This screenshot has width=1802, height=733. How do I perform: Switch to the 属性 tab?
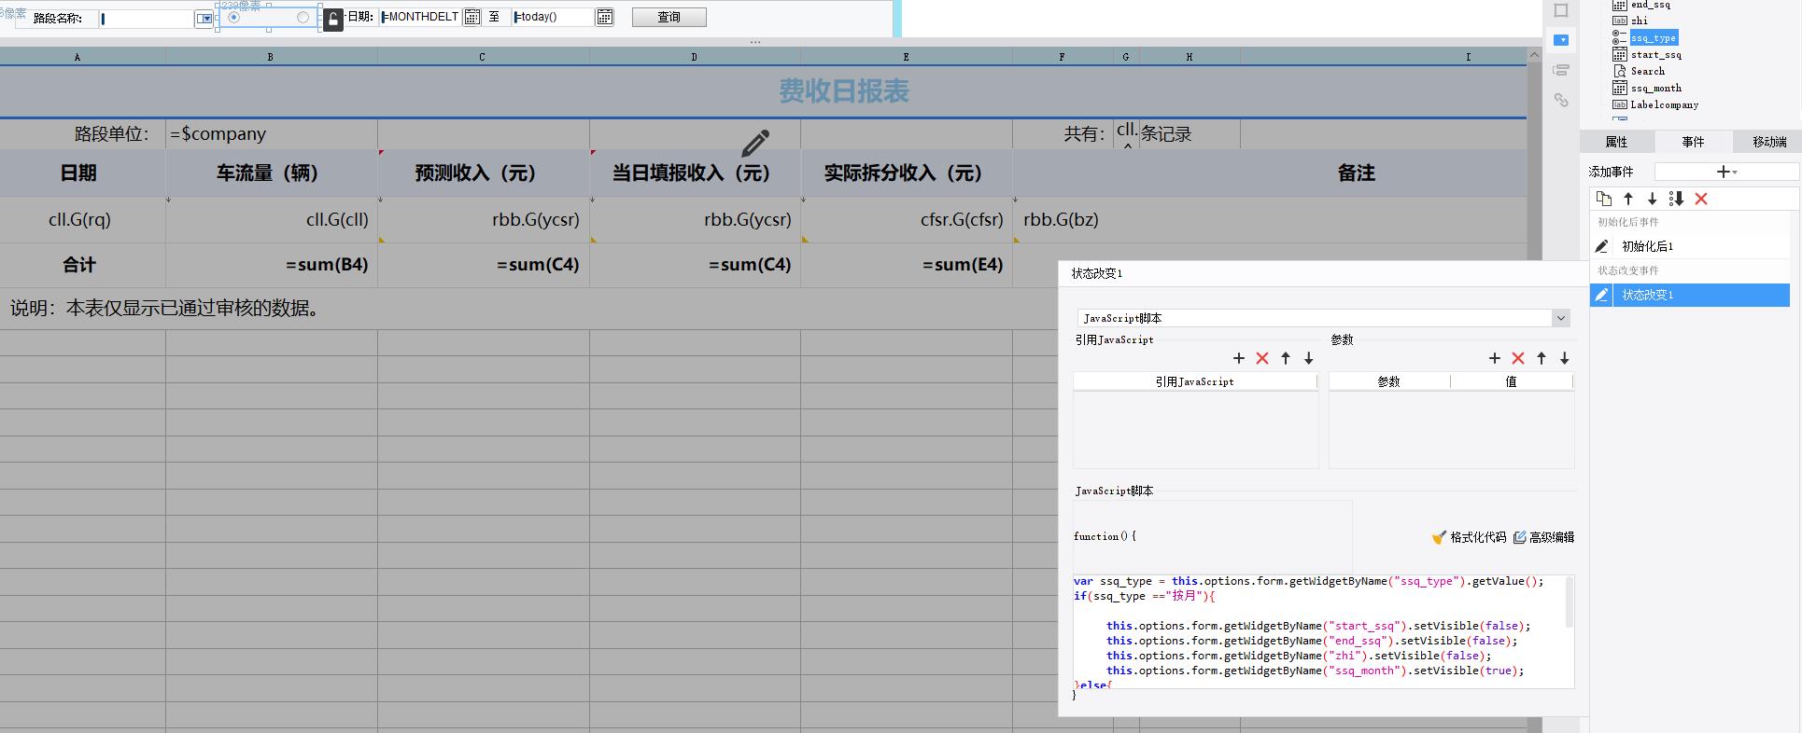click(x=1616, y=142)
